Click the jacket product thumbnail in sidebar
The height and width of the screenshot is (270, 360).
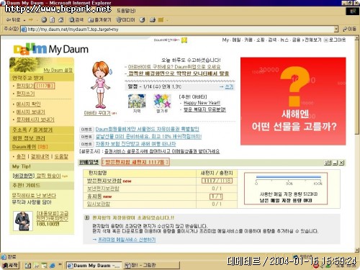tap(23, 221)
